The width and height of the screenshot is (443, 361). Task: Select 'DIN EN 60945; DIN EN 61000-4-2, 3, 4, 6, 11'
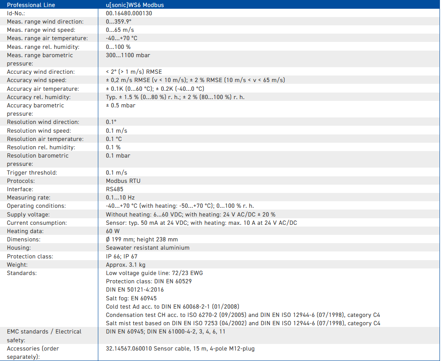pyautogui.click(x=166, y=332)
